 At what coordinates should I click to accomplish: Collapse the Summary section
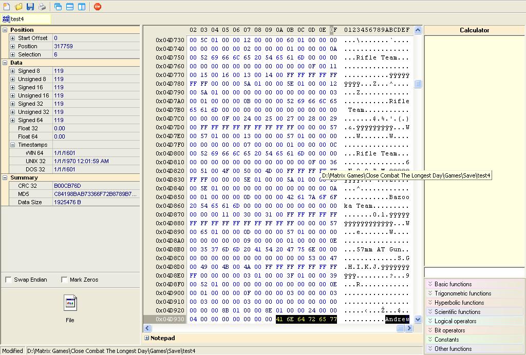click(x=5, y=177)
